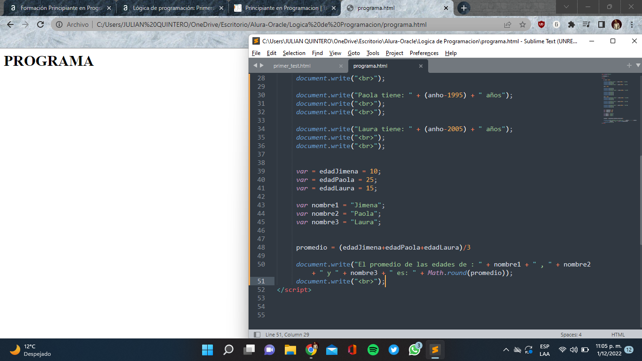Open File Explorer from taskbar

tap(290, 350)
